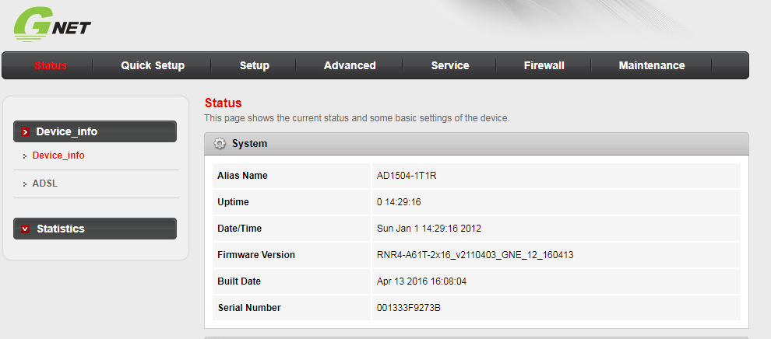Click the Uptime value

coord(399,202)
